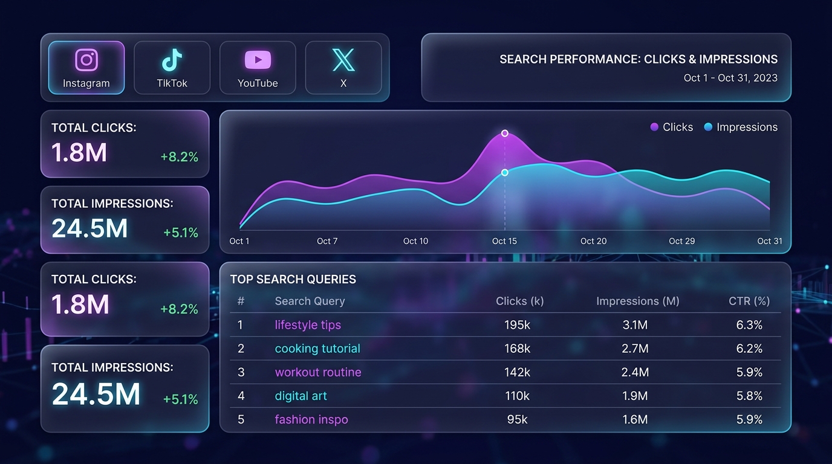
Task: Click the Impressions legend label
Action: tap(747, 127)
